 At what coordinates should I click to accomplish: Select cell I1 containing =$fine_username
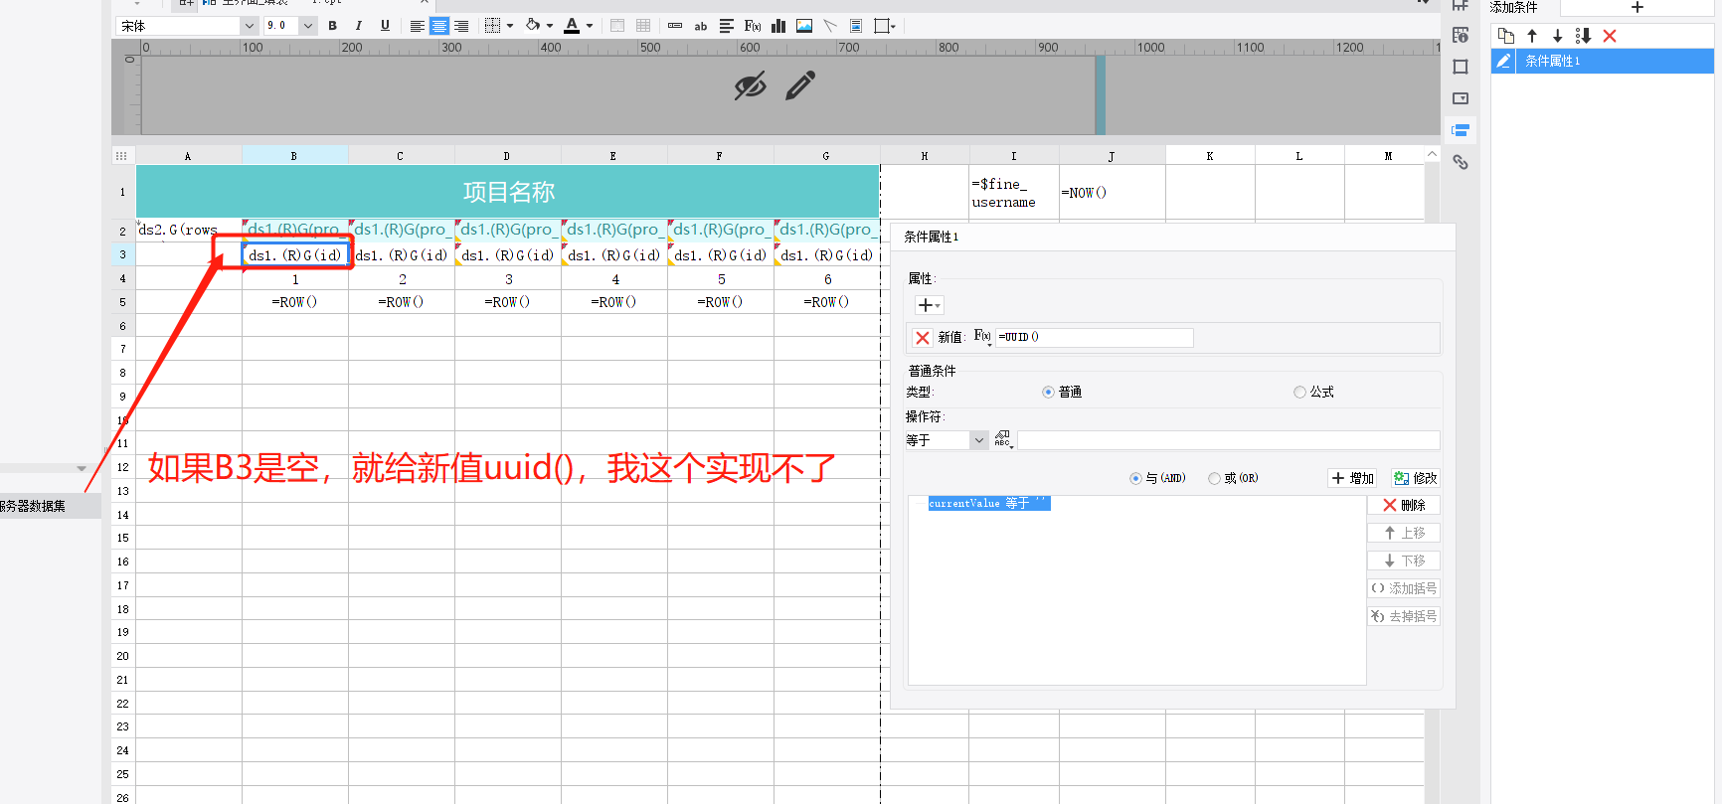(1014, 192)
